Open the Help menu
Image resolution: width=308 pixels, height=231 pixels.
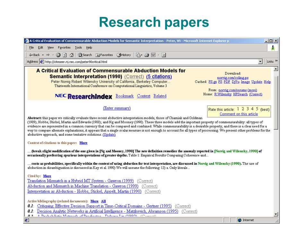(89, 47)
